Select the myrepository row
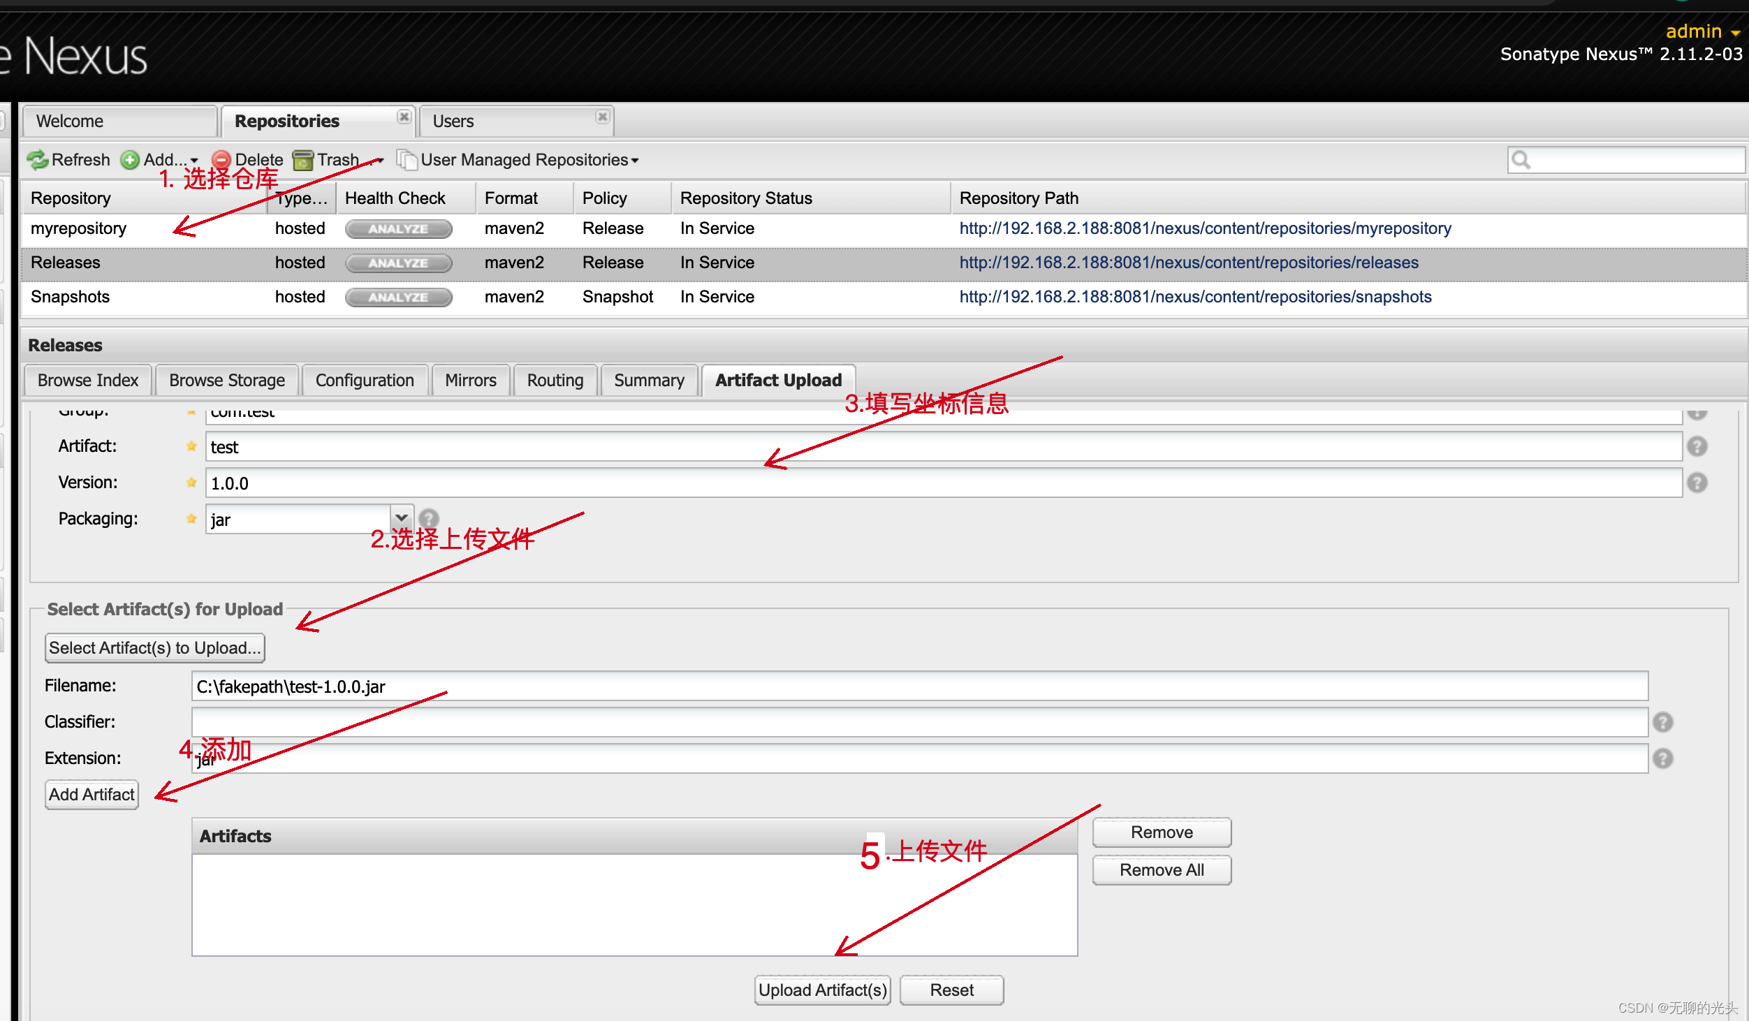This screenshot has width=1749, height=1021. click(884, 229)
